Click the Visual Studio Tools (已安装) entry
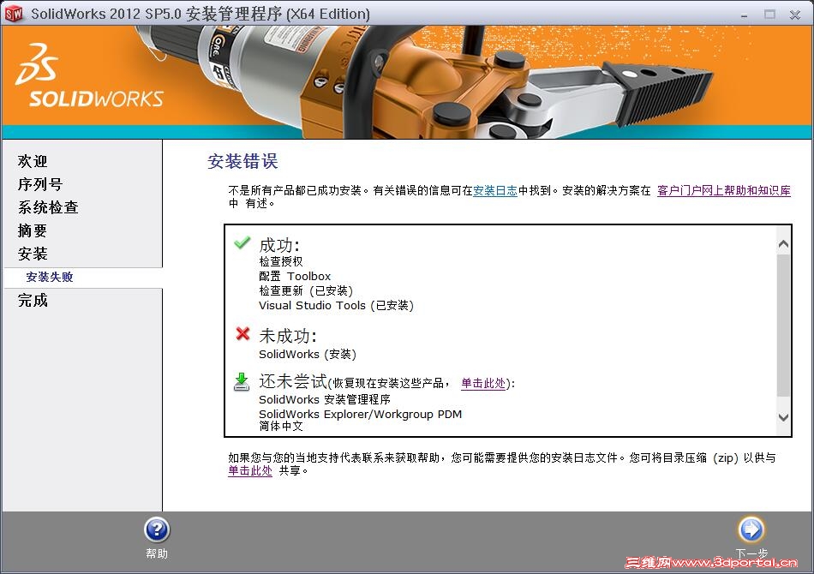 tap(337, 305)
